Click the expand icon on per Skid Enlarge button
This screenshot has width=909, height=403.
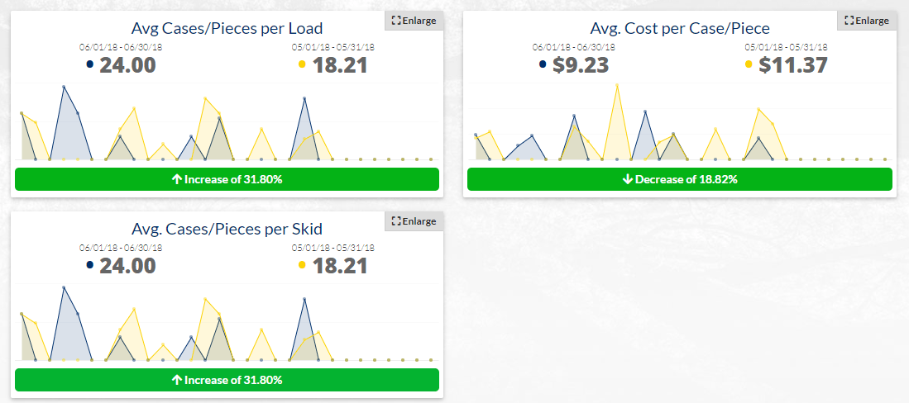pos(396,220)
